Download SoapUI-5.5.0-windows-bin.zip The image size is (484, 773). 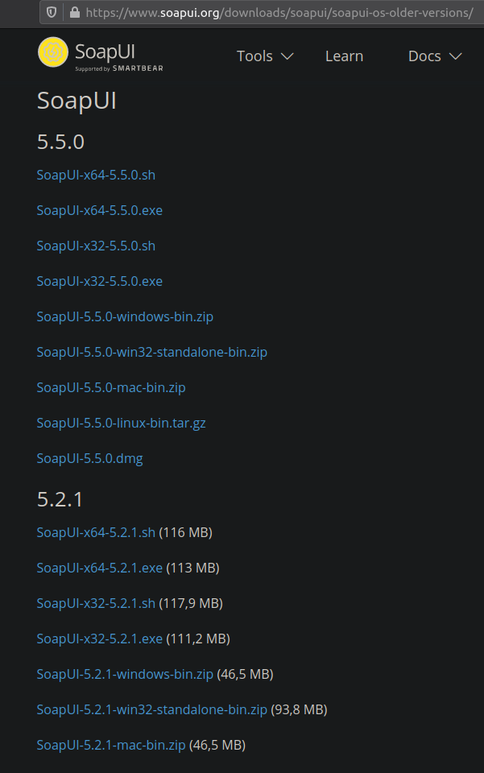tap(125, 316)
